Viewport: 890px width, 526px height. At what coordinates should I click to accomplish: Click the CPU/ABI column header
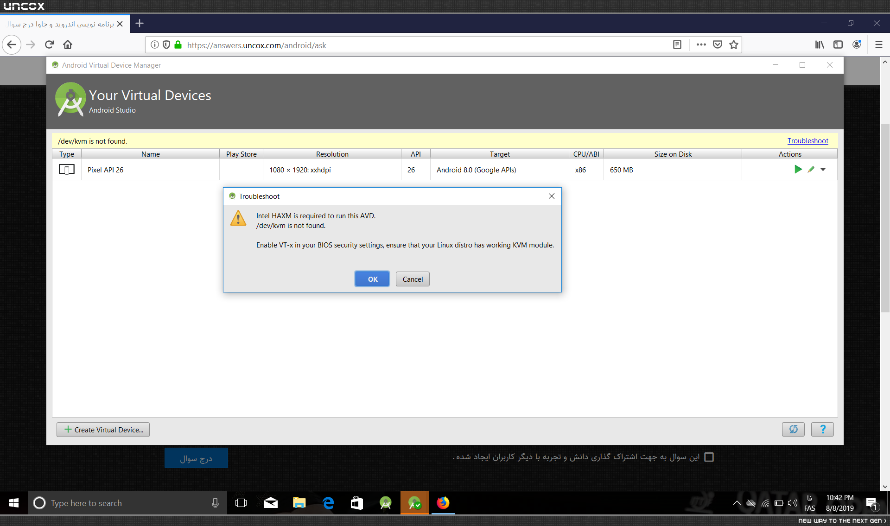pyautogui.click(x=586, y=154)
